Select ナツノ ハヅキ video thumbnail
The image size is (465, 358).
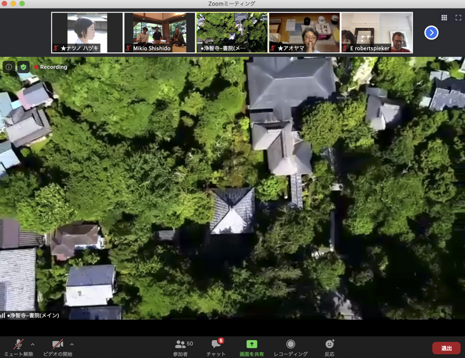coord(87,33)
